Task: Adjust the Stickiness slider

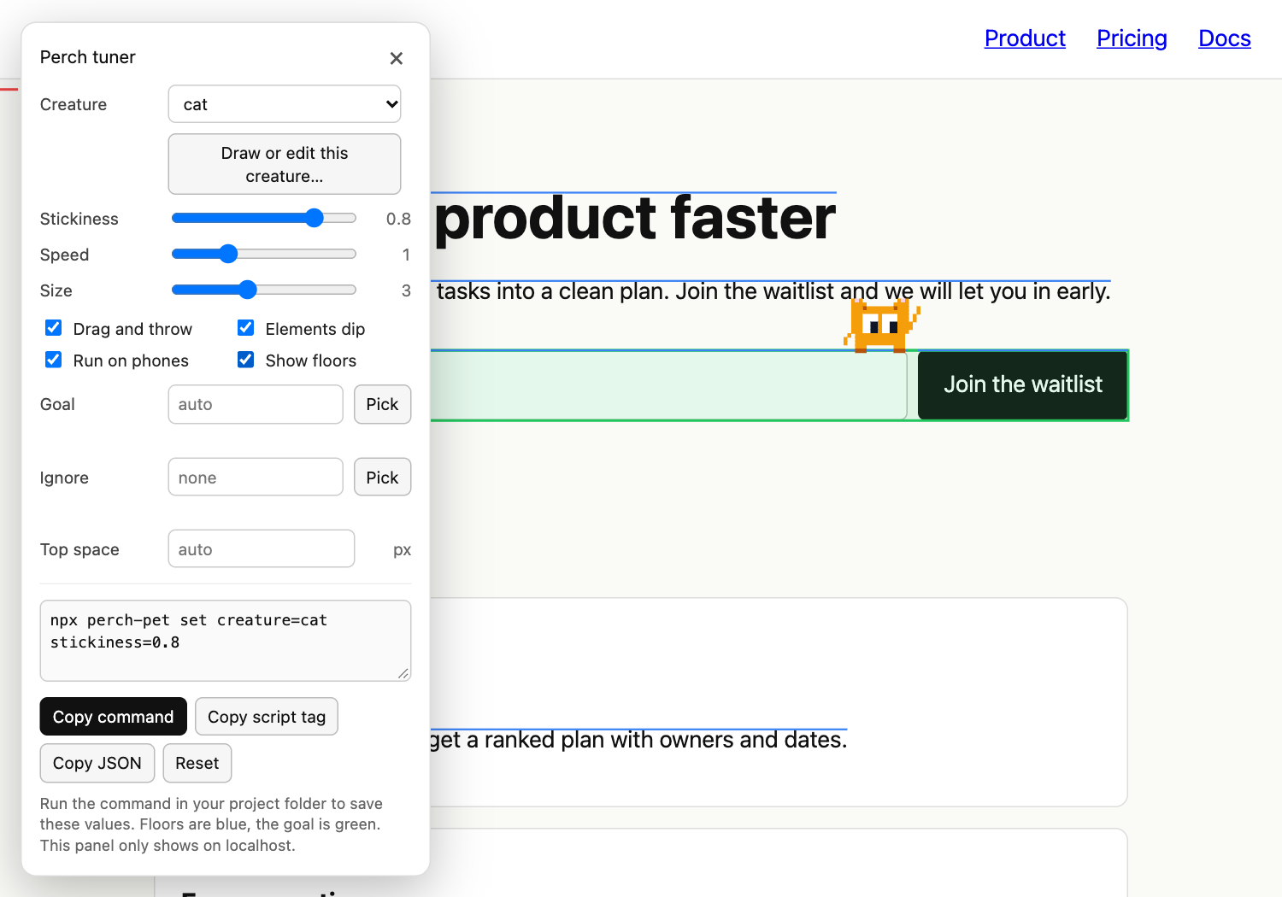Action: coord(264,218)
